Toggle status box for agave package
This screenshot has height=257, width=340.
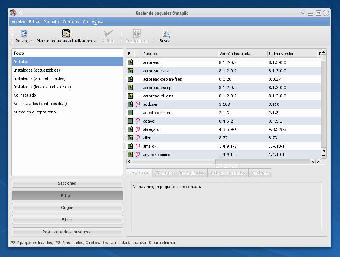pyautogui.click(x=130, y=121)
